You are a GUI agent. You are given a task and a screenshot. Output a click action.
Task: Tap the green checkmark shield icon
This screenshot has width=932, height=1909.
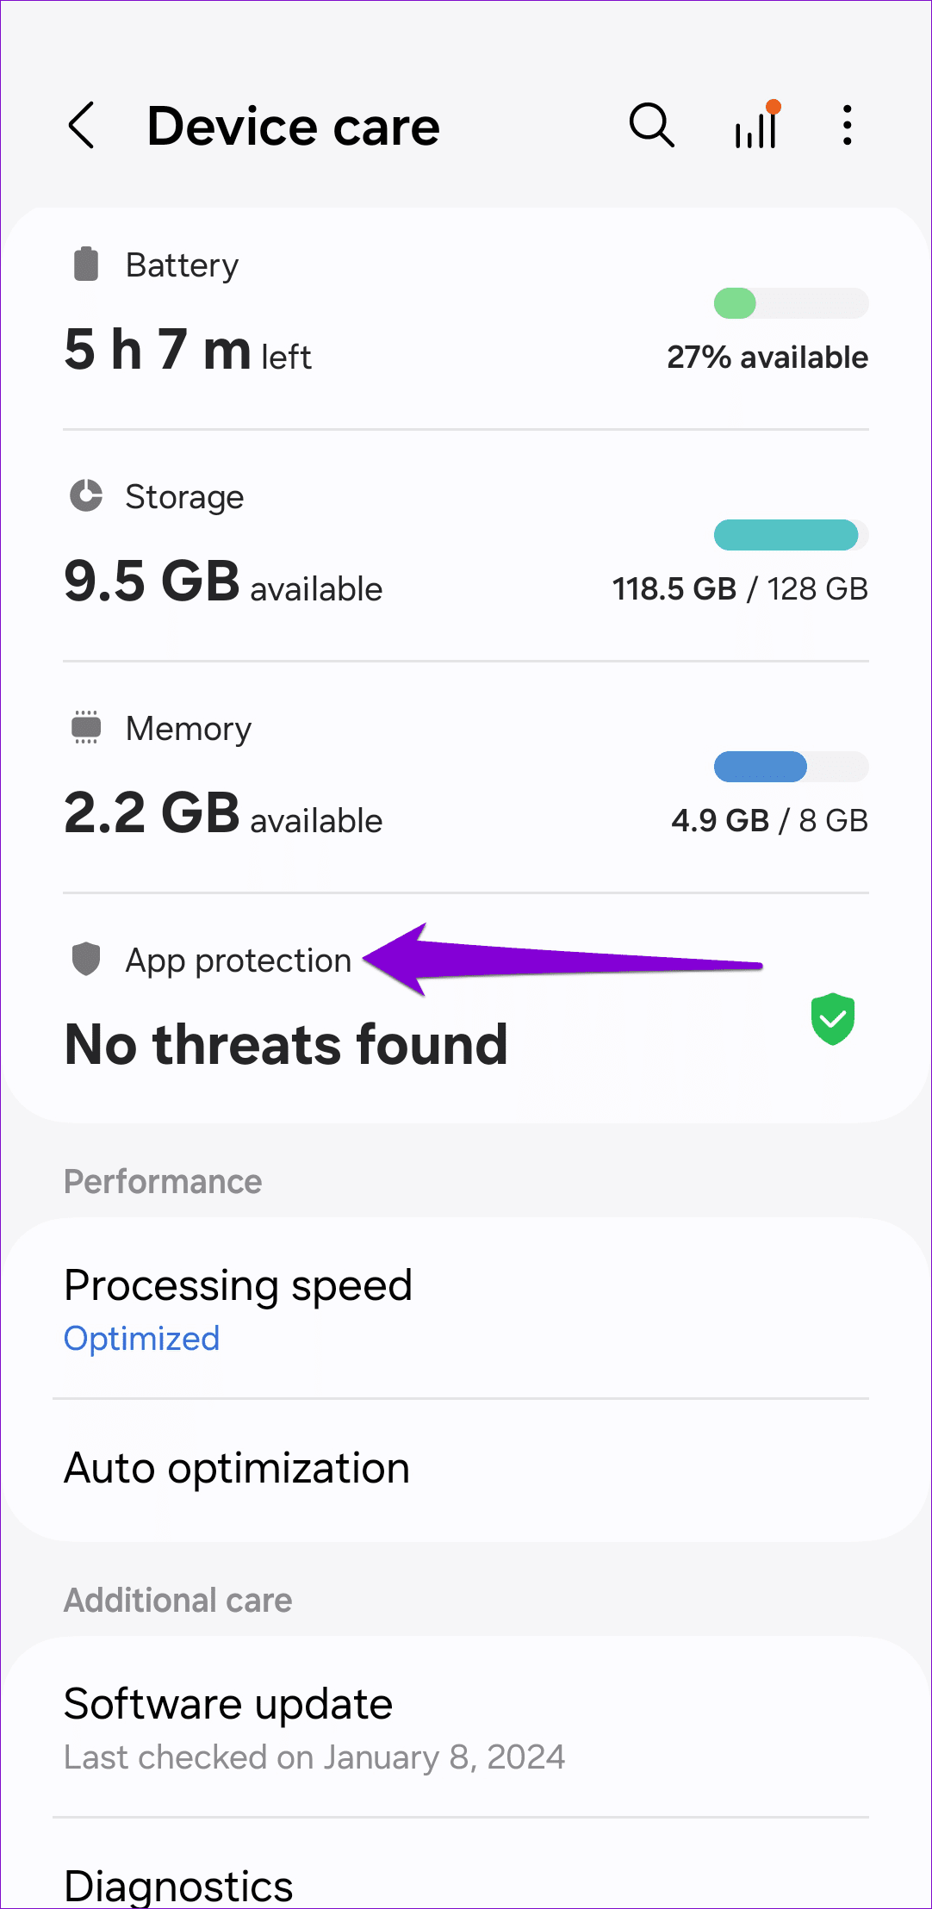(832, 1019)
